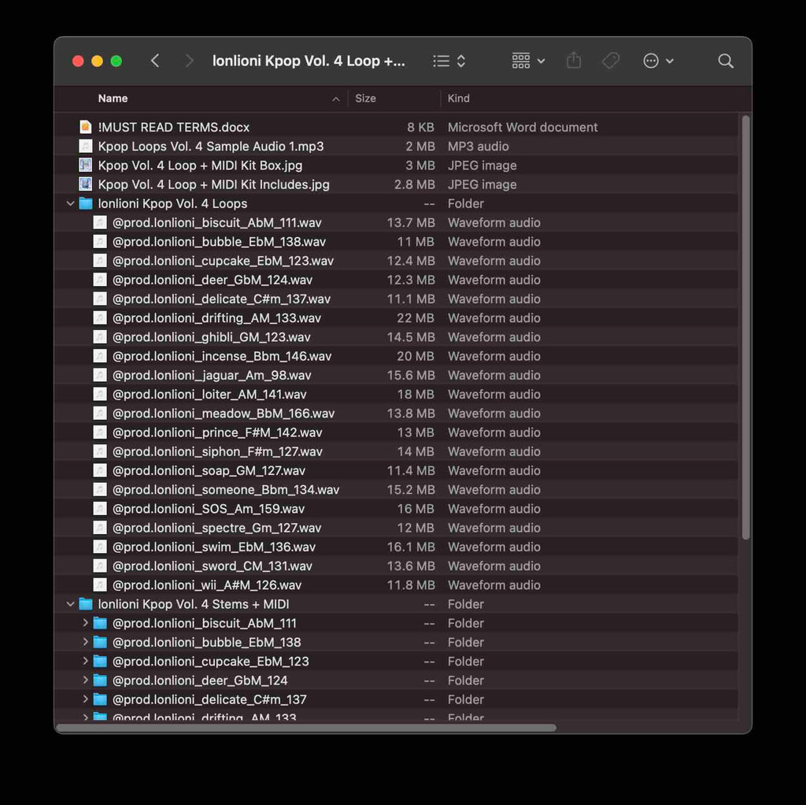Collapse the Kpop Vol. 4 Stems + MIDI folder
The image size is (806, 805).
tap(71, 604)
